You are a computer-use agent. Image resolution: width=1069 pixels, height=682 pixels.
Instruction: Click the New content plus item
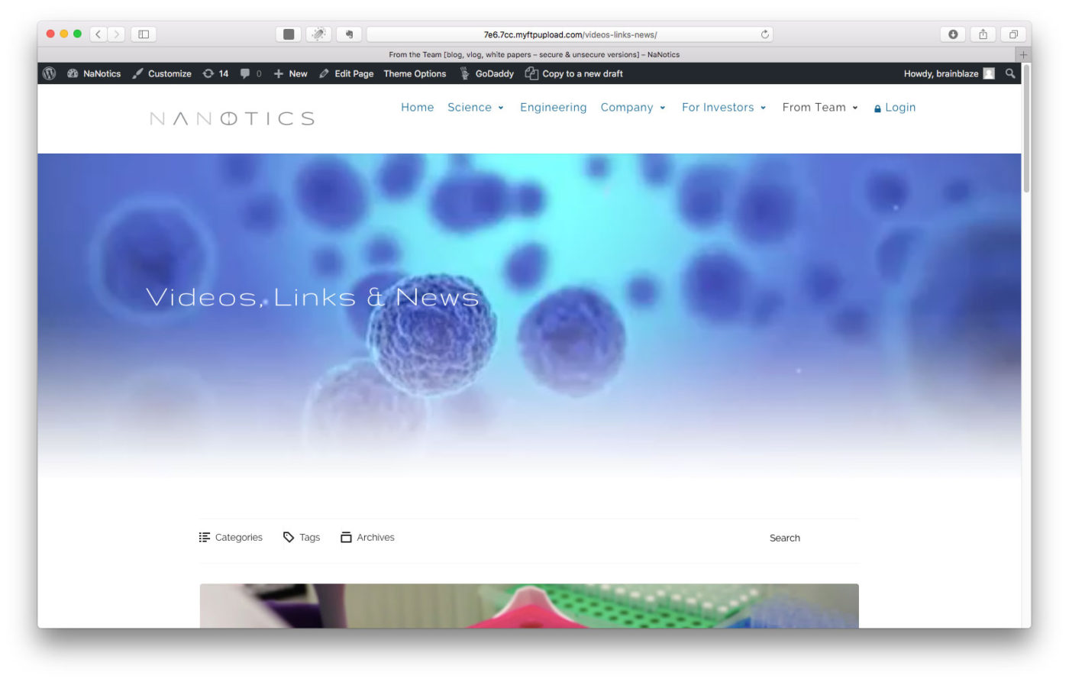point(290,73)
